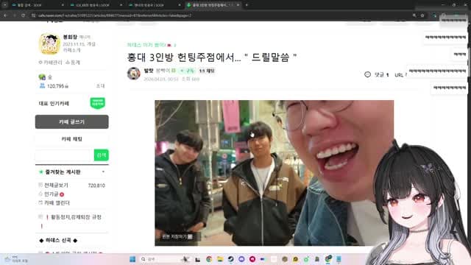
Task: Click the post author's avatar
Action: tap(134, 74)
